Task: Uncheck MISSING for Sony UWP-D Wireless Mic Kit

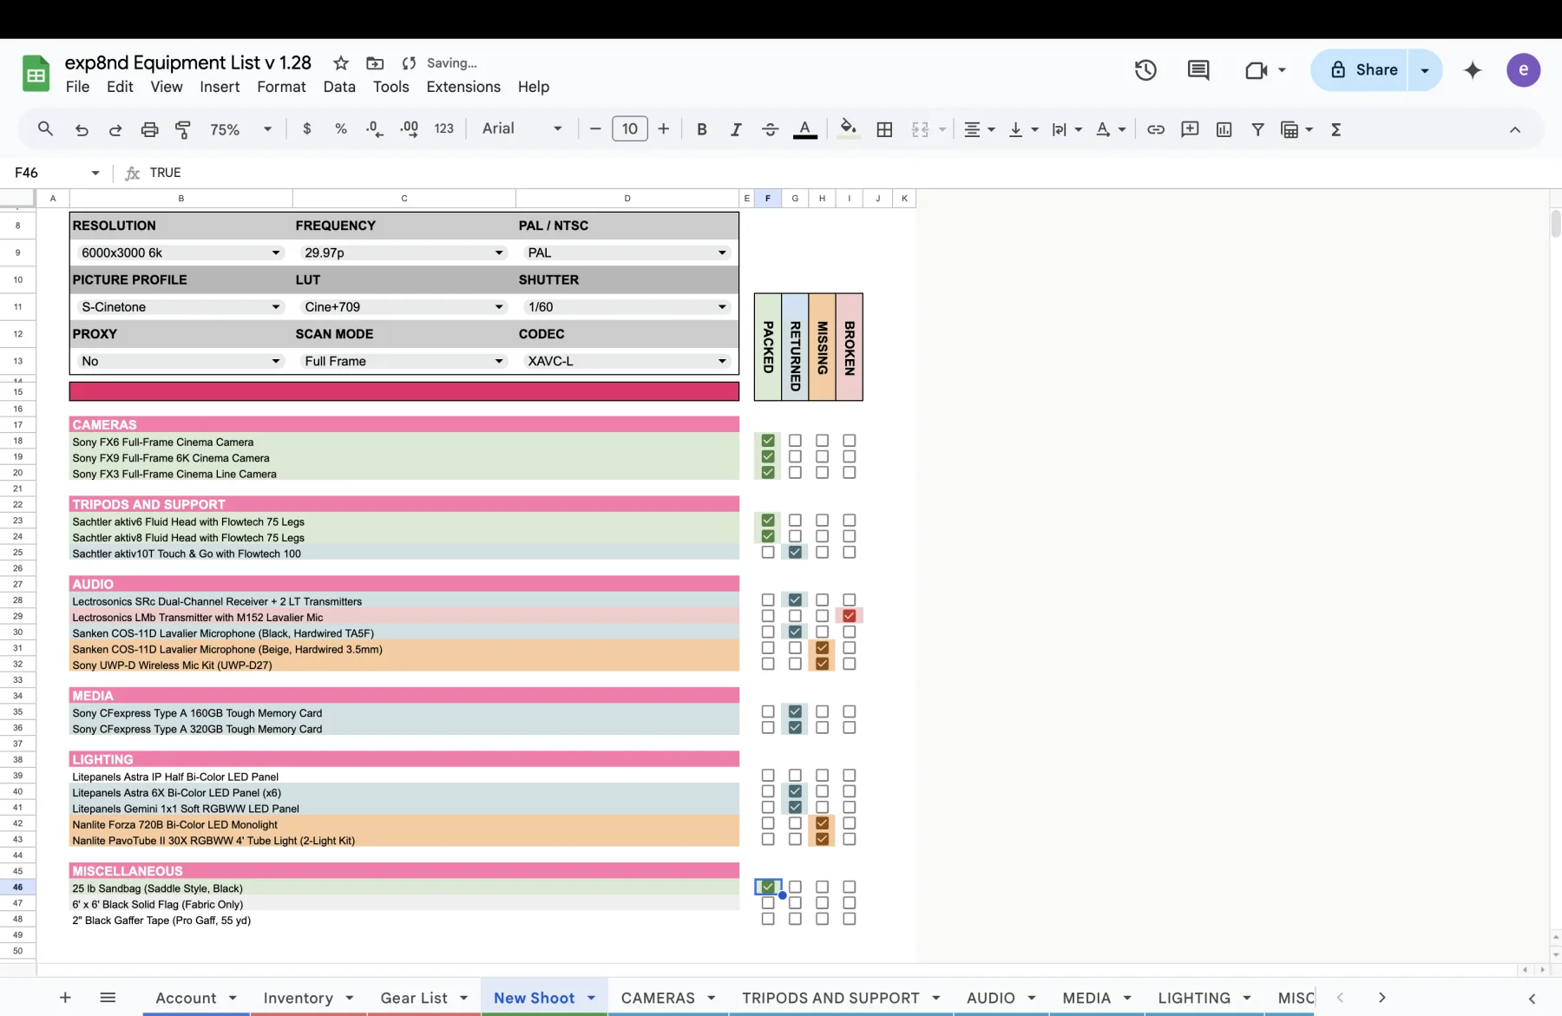Action: click(x=822, y=664)
